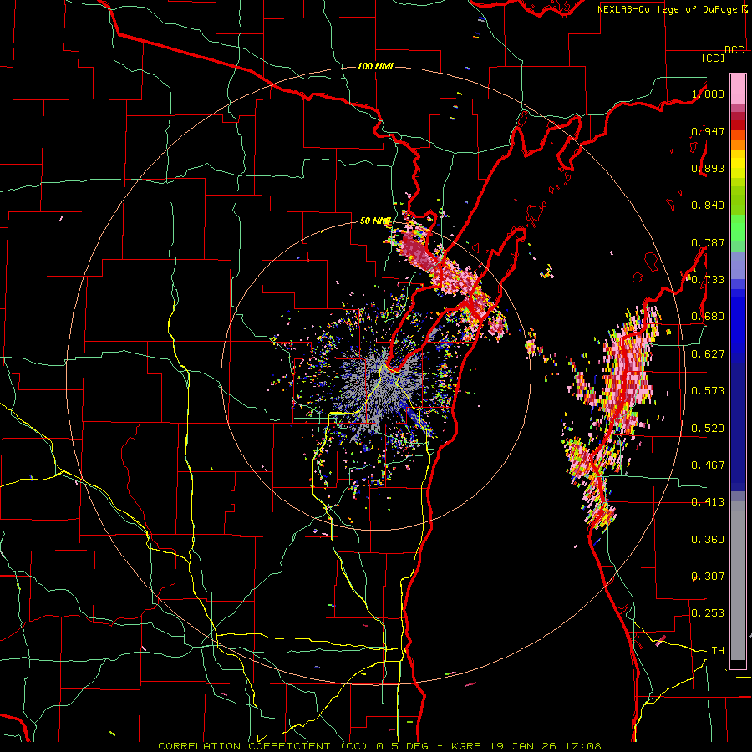Screen dimensions: 752x752
Task: Click the DCC product label above legend
Action: point(734,50)
